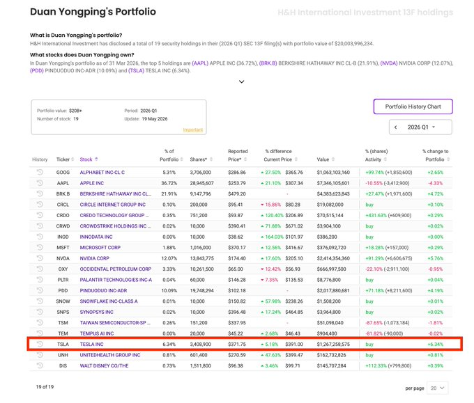Sort by % (shares) Activity column
474x403 pixels.
pos(376,155)
